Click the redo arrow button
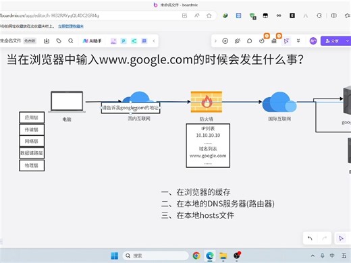 point(324,238)
